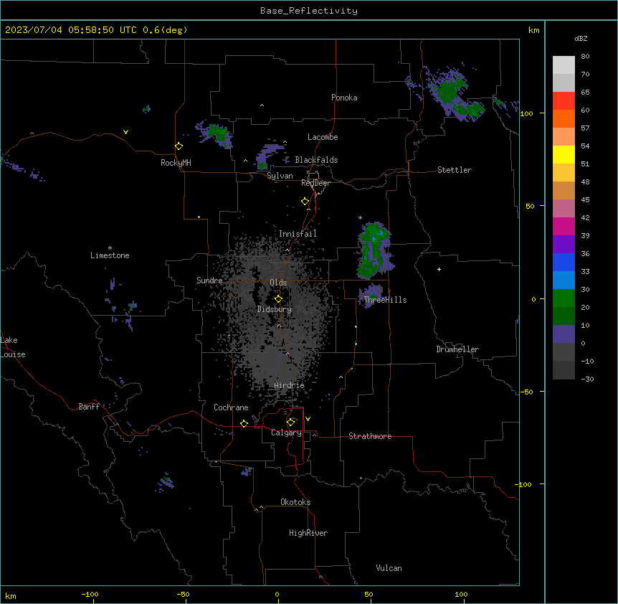Select the yellow V marker northwest of RockyMH
Image resolution: width=618 pixels, height=604 pixels.
pyautogui.click(x=125, y=132)
